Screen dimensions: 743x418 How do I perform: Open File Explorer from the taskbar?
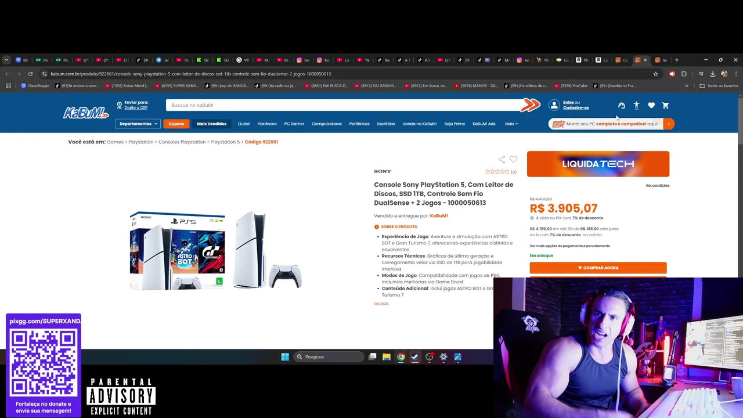tap(387, 356)
